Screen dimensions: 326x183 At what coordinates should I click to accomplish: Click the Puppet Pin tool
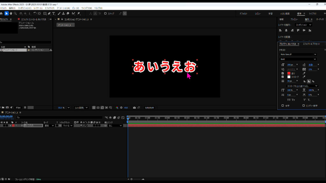click(78, 13)
